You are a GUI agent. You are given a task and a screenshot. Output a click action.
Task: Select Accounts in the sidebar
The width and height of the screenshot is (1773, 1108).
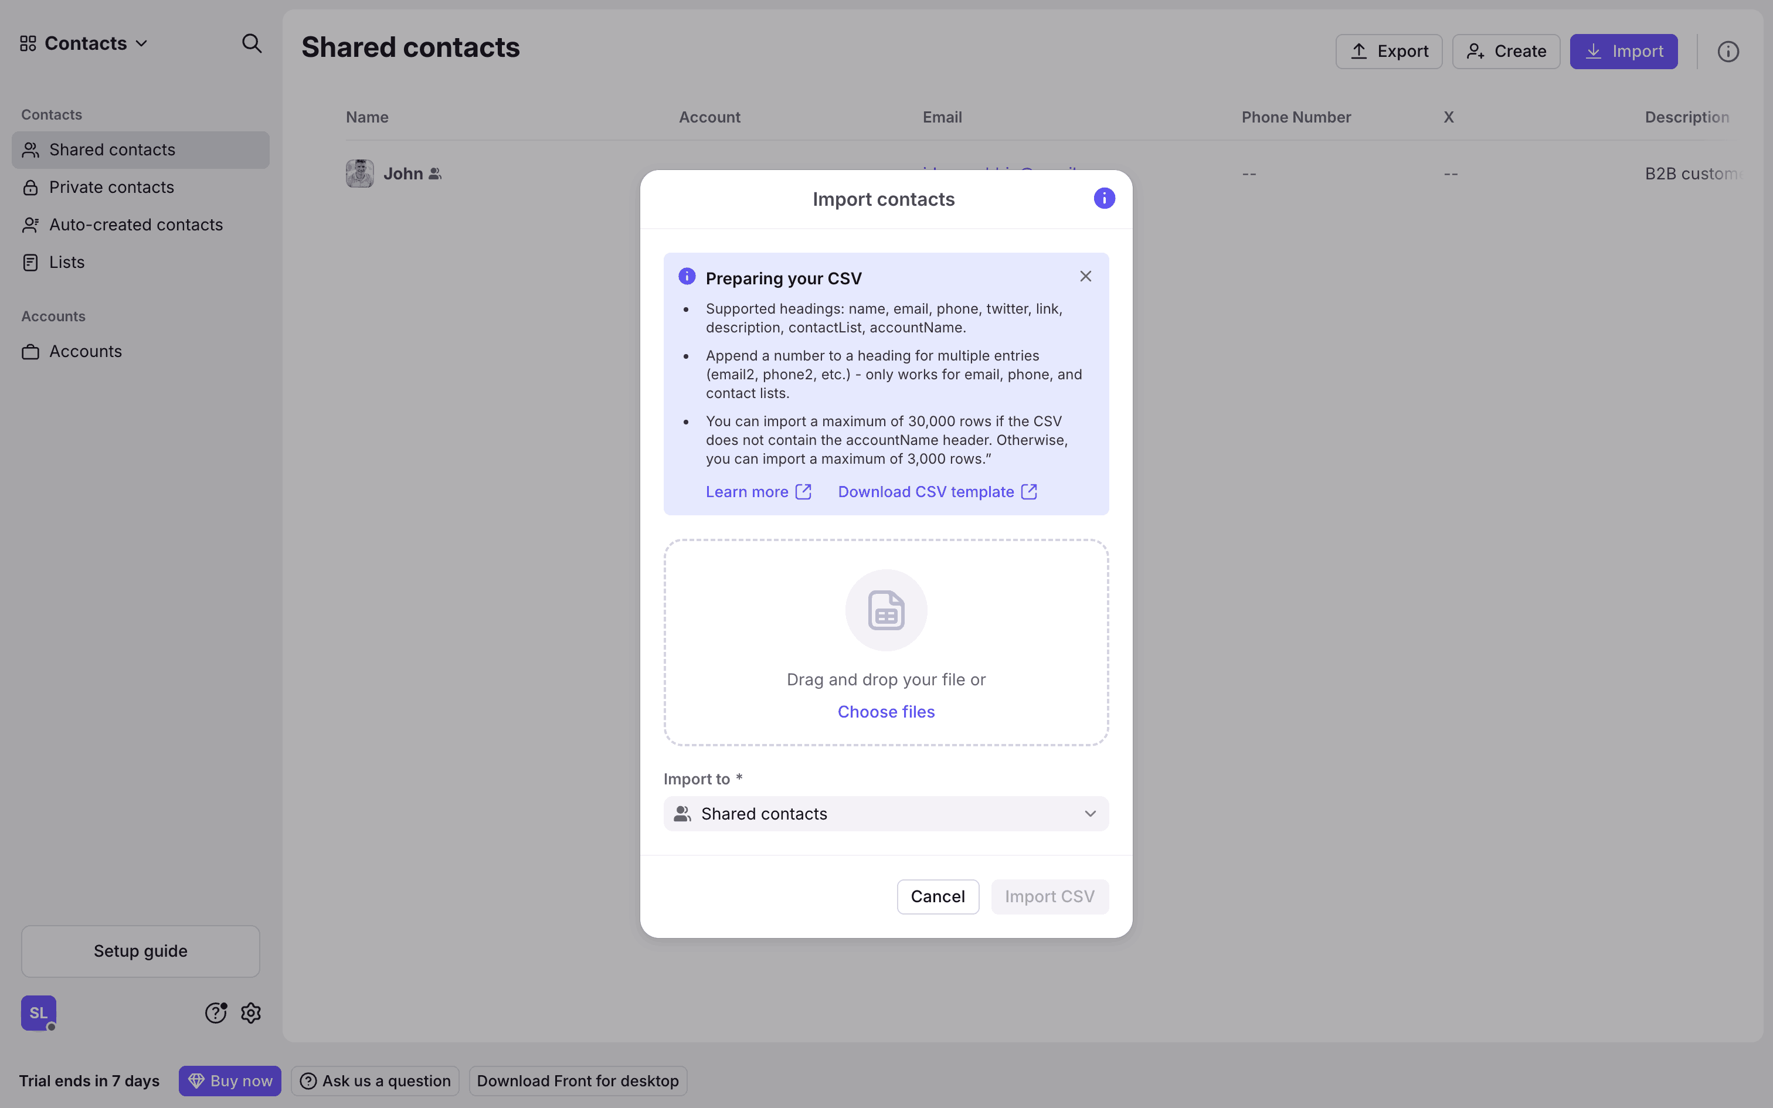click(85, 352)
